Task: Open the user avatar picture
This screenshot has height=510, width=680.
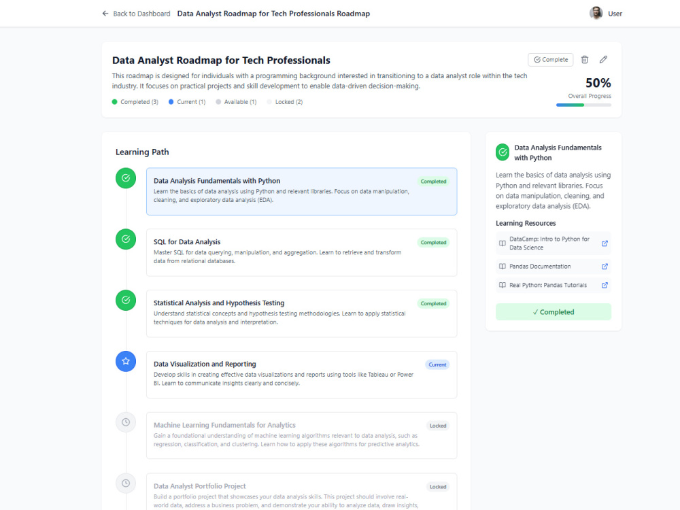Action: pos(596,13)
